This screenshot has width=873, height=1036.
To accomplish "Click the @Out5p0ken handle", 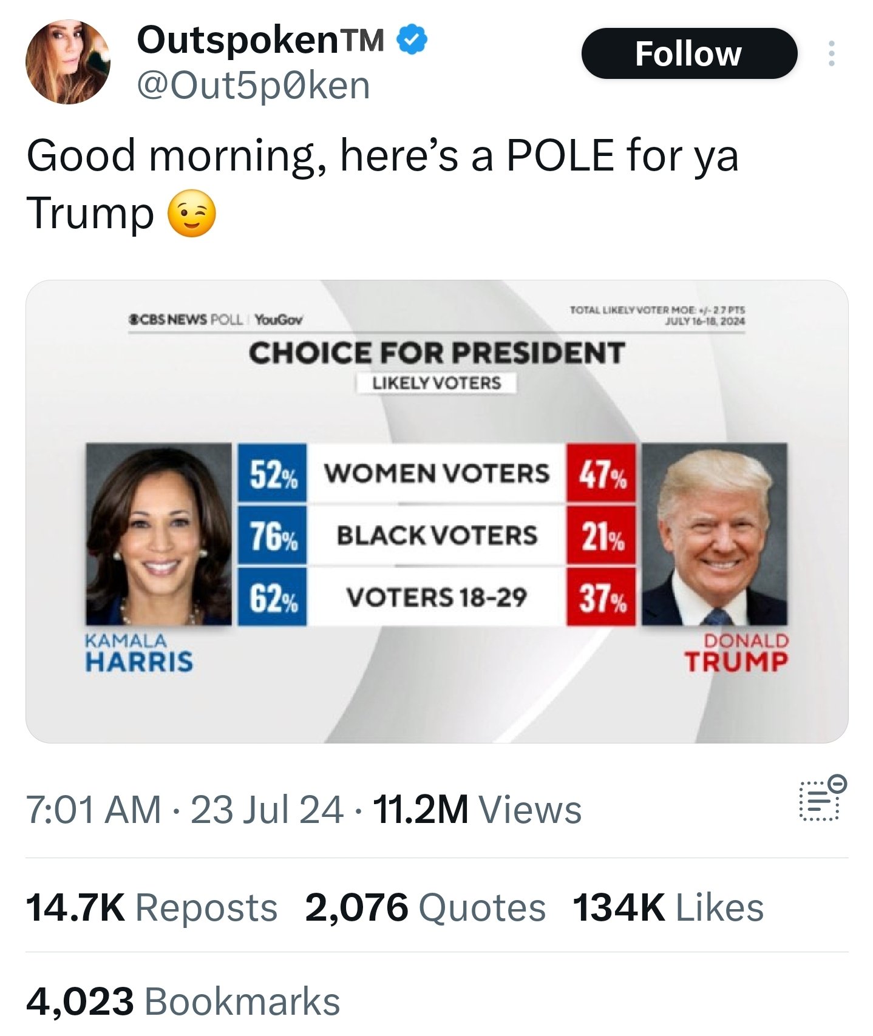I will [x=253, y=86].
